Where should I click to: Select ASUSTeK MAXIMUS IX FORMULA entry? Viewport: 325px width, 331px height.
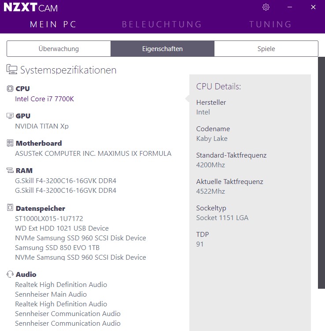[93, 153]
